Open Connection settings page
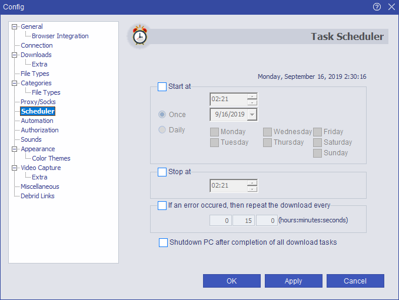This screenshot has height=300, width=399. click(36, 45)
